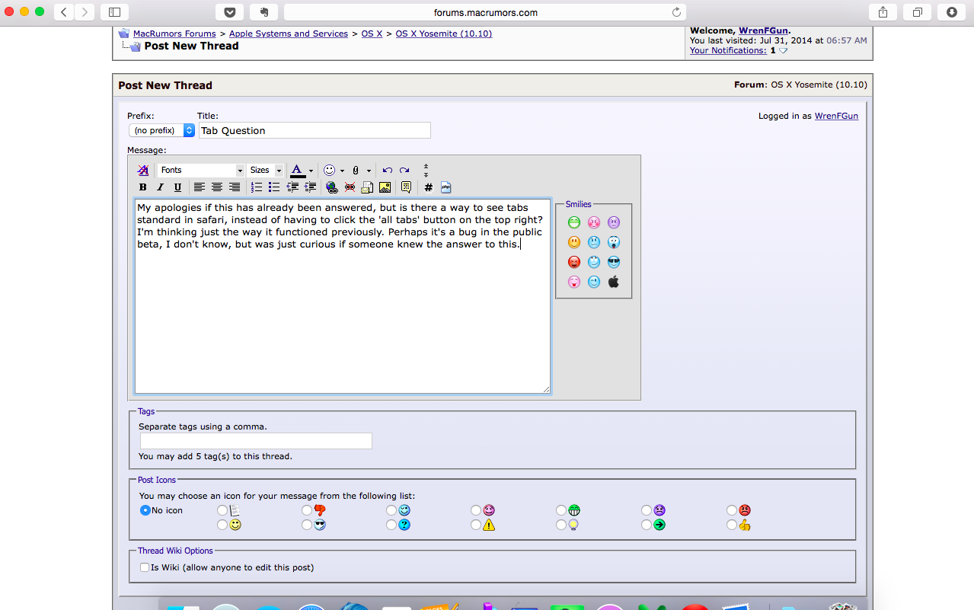Click the Insert Email Link icon

click(x=367, y=187)
